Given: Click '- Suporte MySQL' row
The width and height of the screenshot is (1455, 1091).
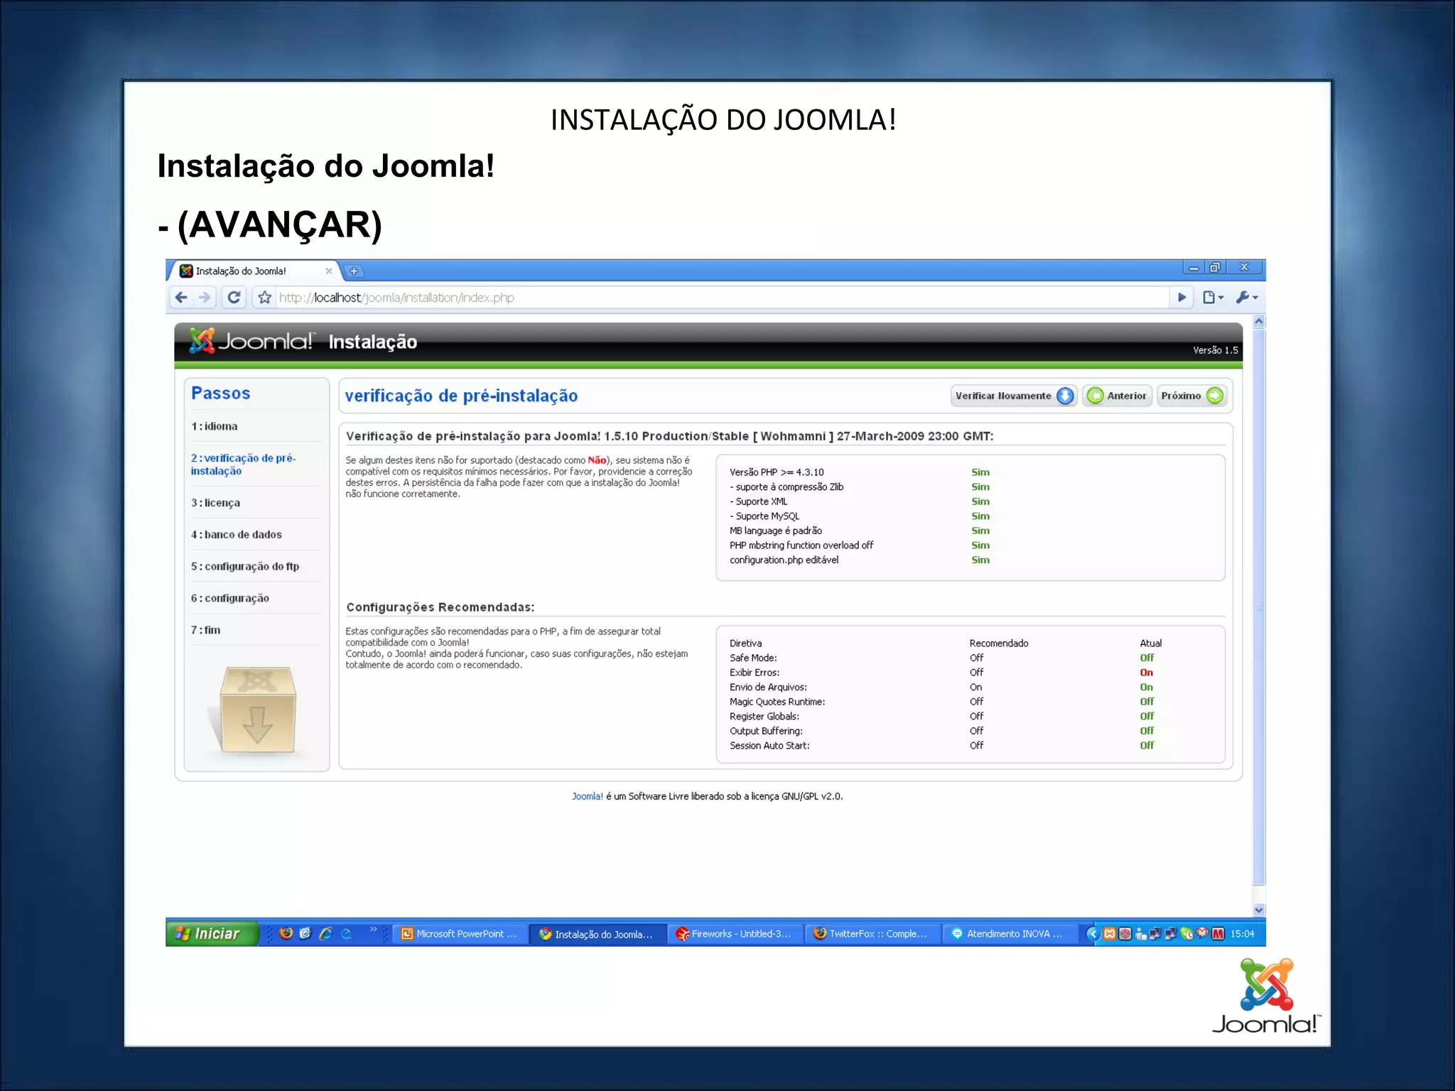Looking at the screenshot, I should [860, 516].
